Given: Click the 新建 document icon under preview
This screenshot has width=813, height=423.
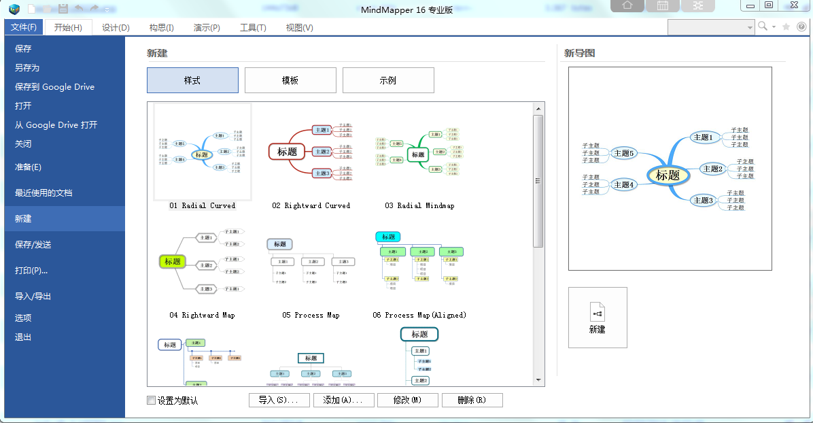Looking at the screenshot, I should click(598, 318).
